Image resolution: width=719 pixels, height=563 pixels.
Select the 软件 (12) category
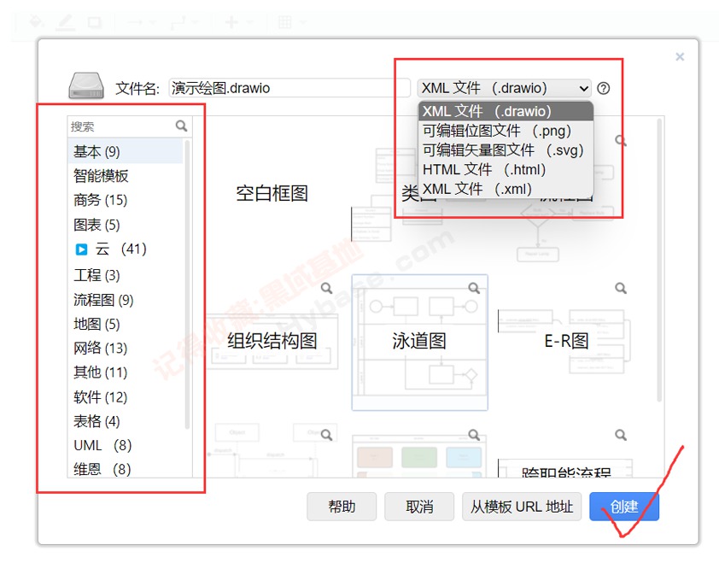pos(126,397)
